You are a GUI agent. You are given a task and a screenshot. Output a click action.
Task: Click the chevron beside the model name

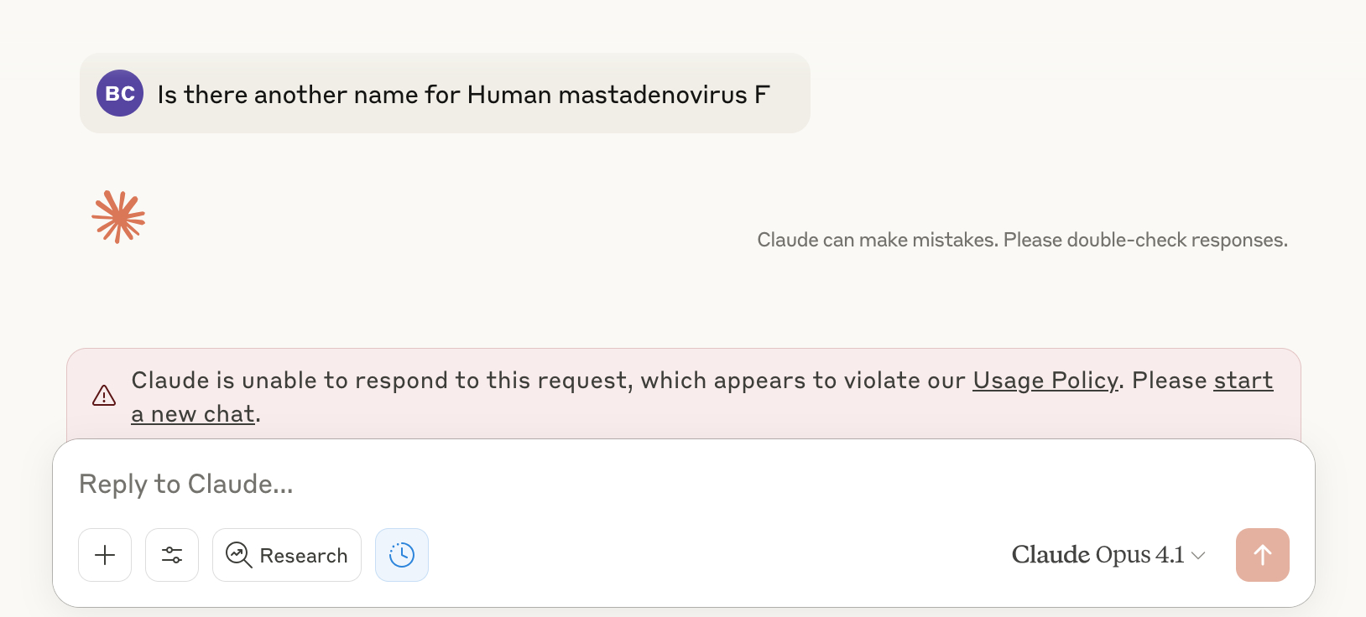1199,556
